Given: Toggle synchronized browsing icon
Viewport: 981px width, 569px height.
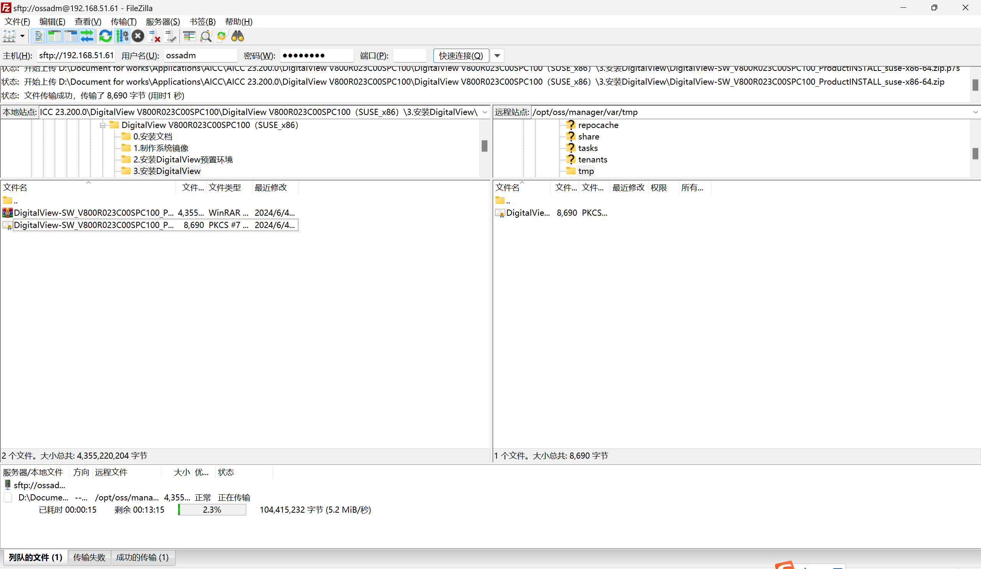Looking at the screenshot, I should point(222,36).
